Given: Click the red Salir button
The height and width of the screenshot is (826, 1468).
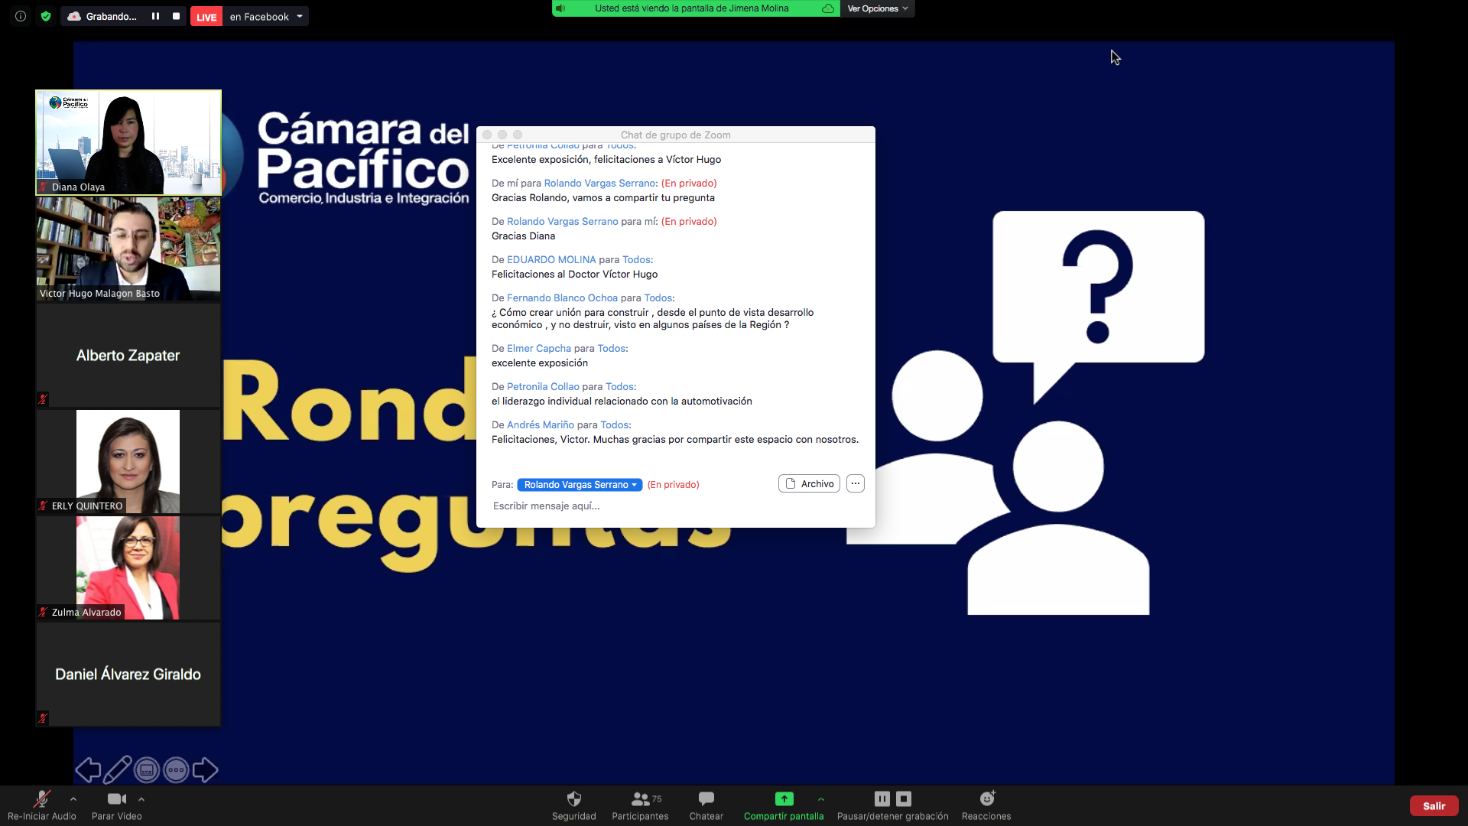Looking at the screenshot, I should [1434, 805].
